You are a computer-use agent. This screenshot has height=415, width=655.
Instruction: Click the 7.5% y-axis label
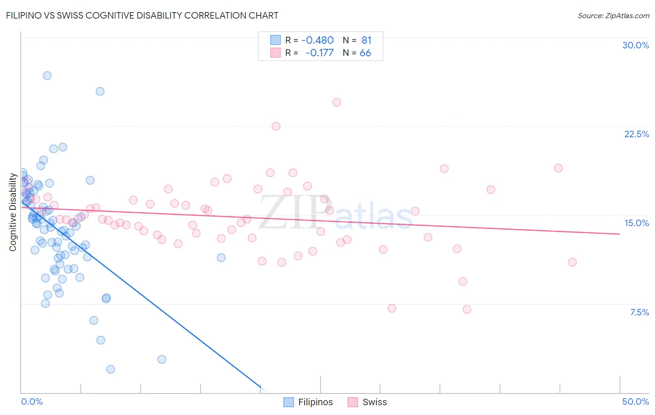[x=639, y=312]
